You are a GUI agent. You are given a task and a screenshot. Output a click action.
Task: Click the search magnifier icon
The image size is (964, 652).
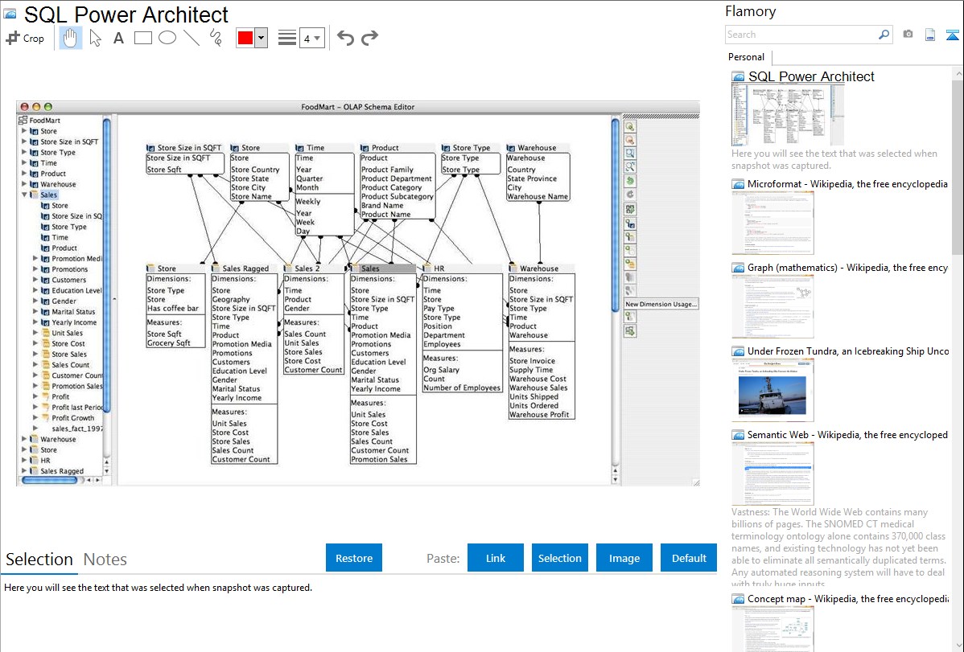(884, 35)
